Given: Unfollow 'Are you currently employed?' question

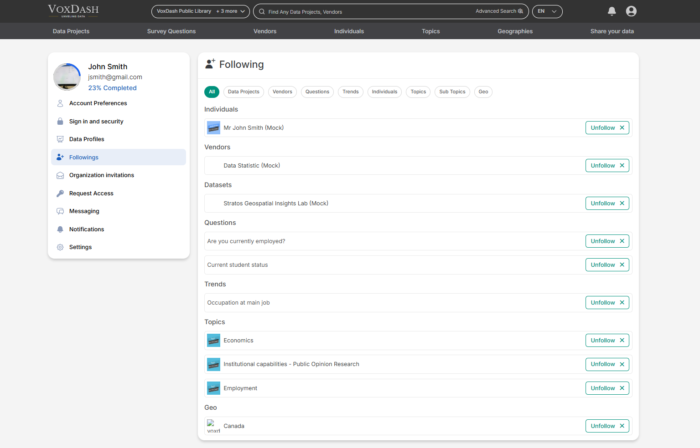Looking at the screenshot, I should (x=607, y=241).
